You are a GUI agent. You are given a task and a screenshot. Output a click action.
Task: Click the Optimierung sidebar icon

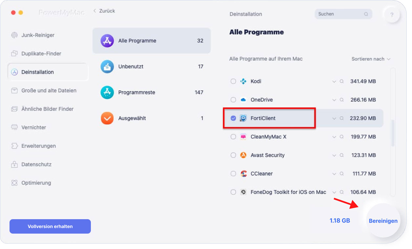pos(14,183)
